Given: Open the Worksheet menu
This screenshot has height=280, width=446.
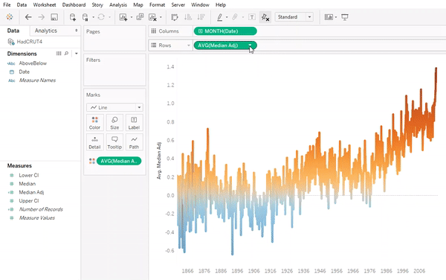Looking at the screenshot, I should coord(45,5).
